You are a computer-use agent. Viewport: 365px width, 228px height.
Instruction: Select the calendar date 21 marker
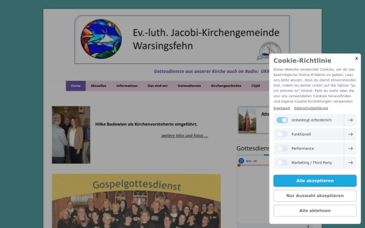click(x=241, y=161)
